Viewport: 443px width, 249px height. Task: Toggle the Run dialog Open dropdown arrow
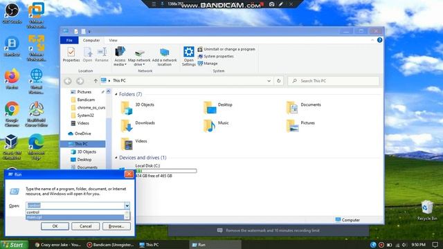pos(127,205)
